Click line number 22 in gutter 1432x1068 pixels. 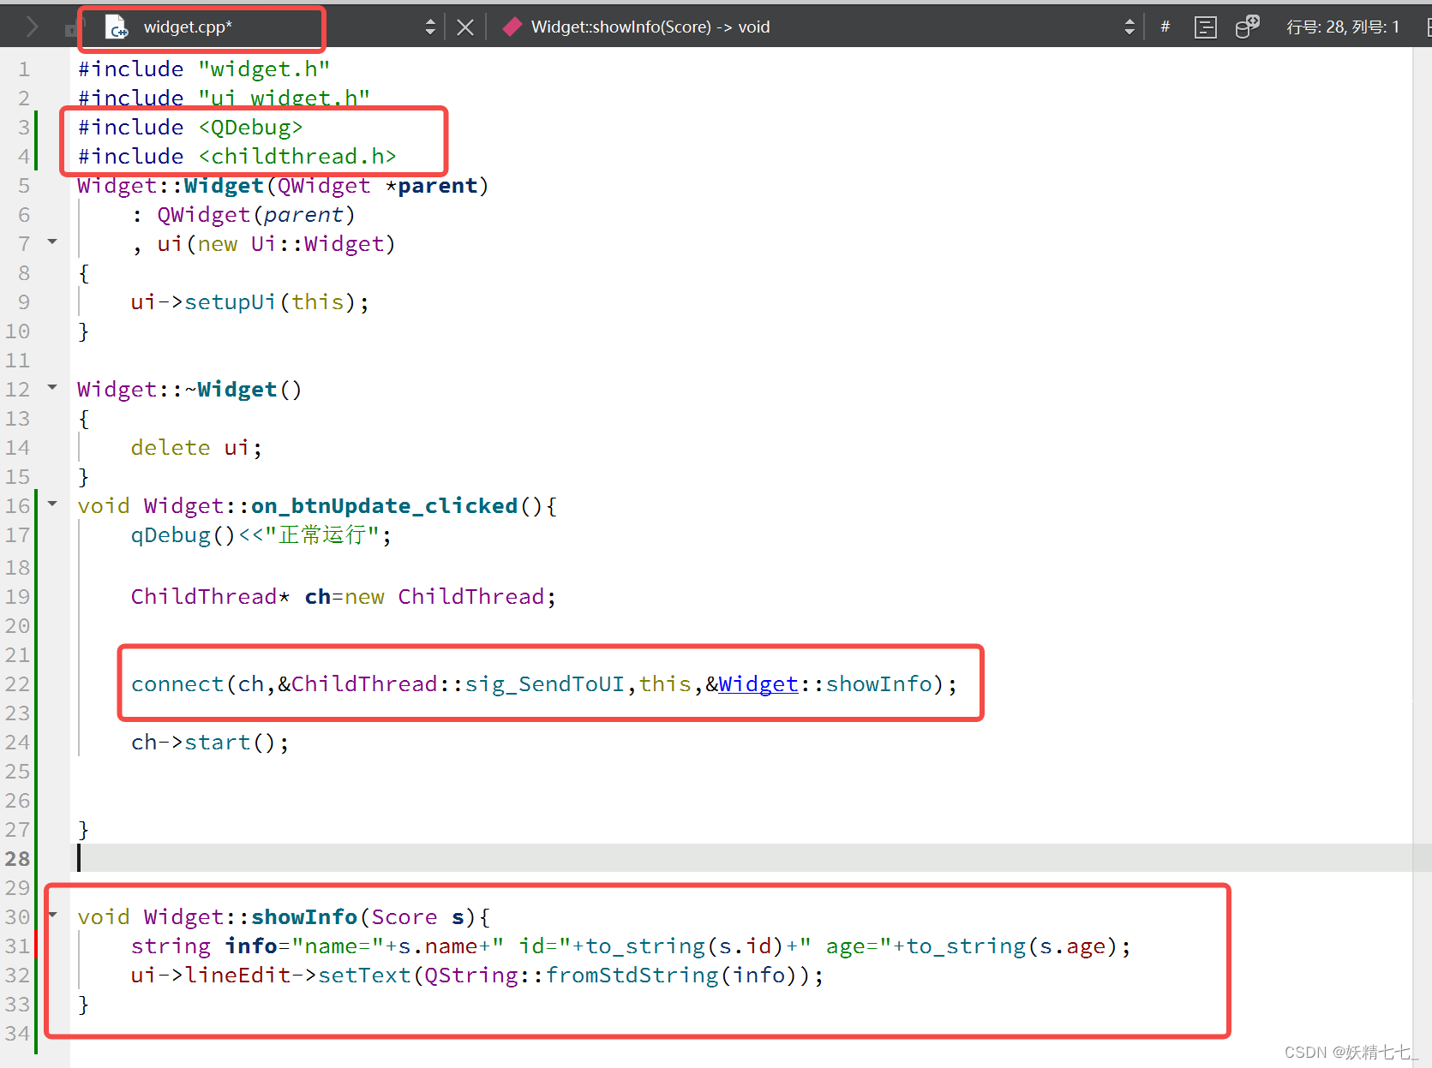[17, 684]
